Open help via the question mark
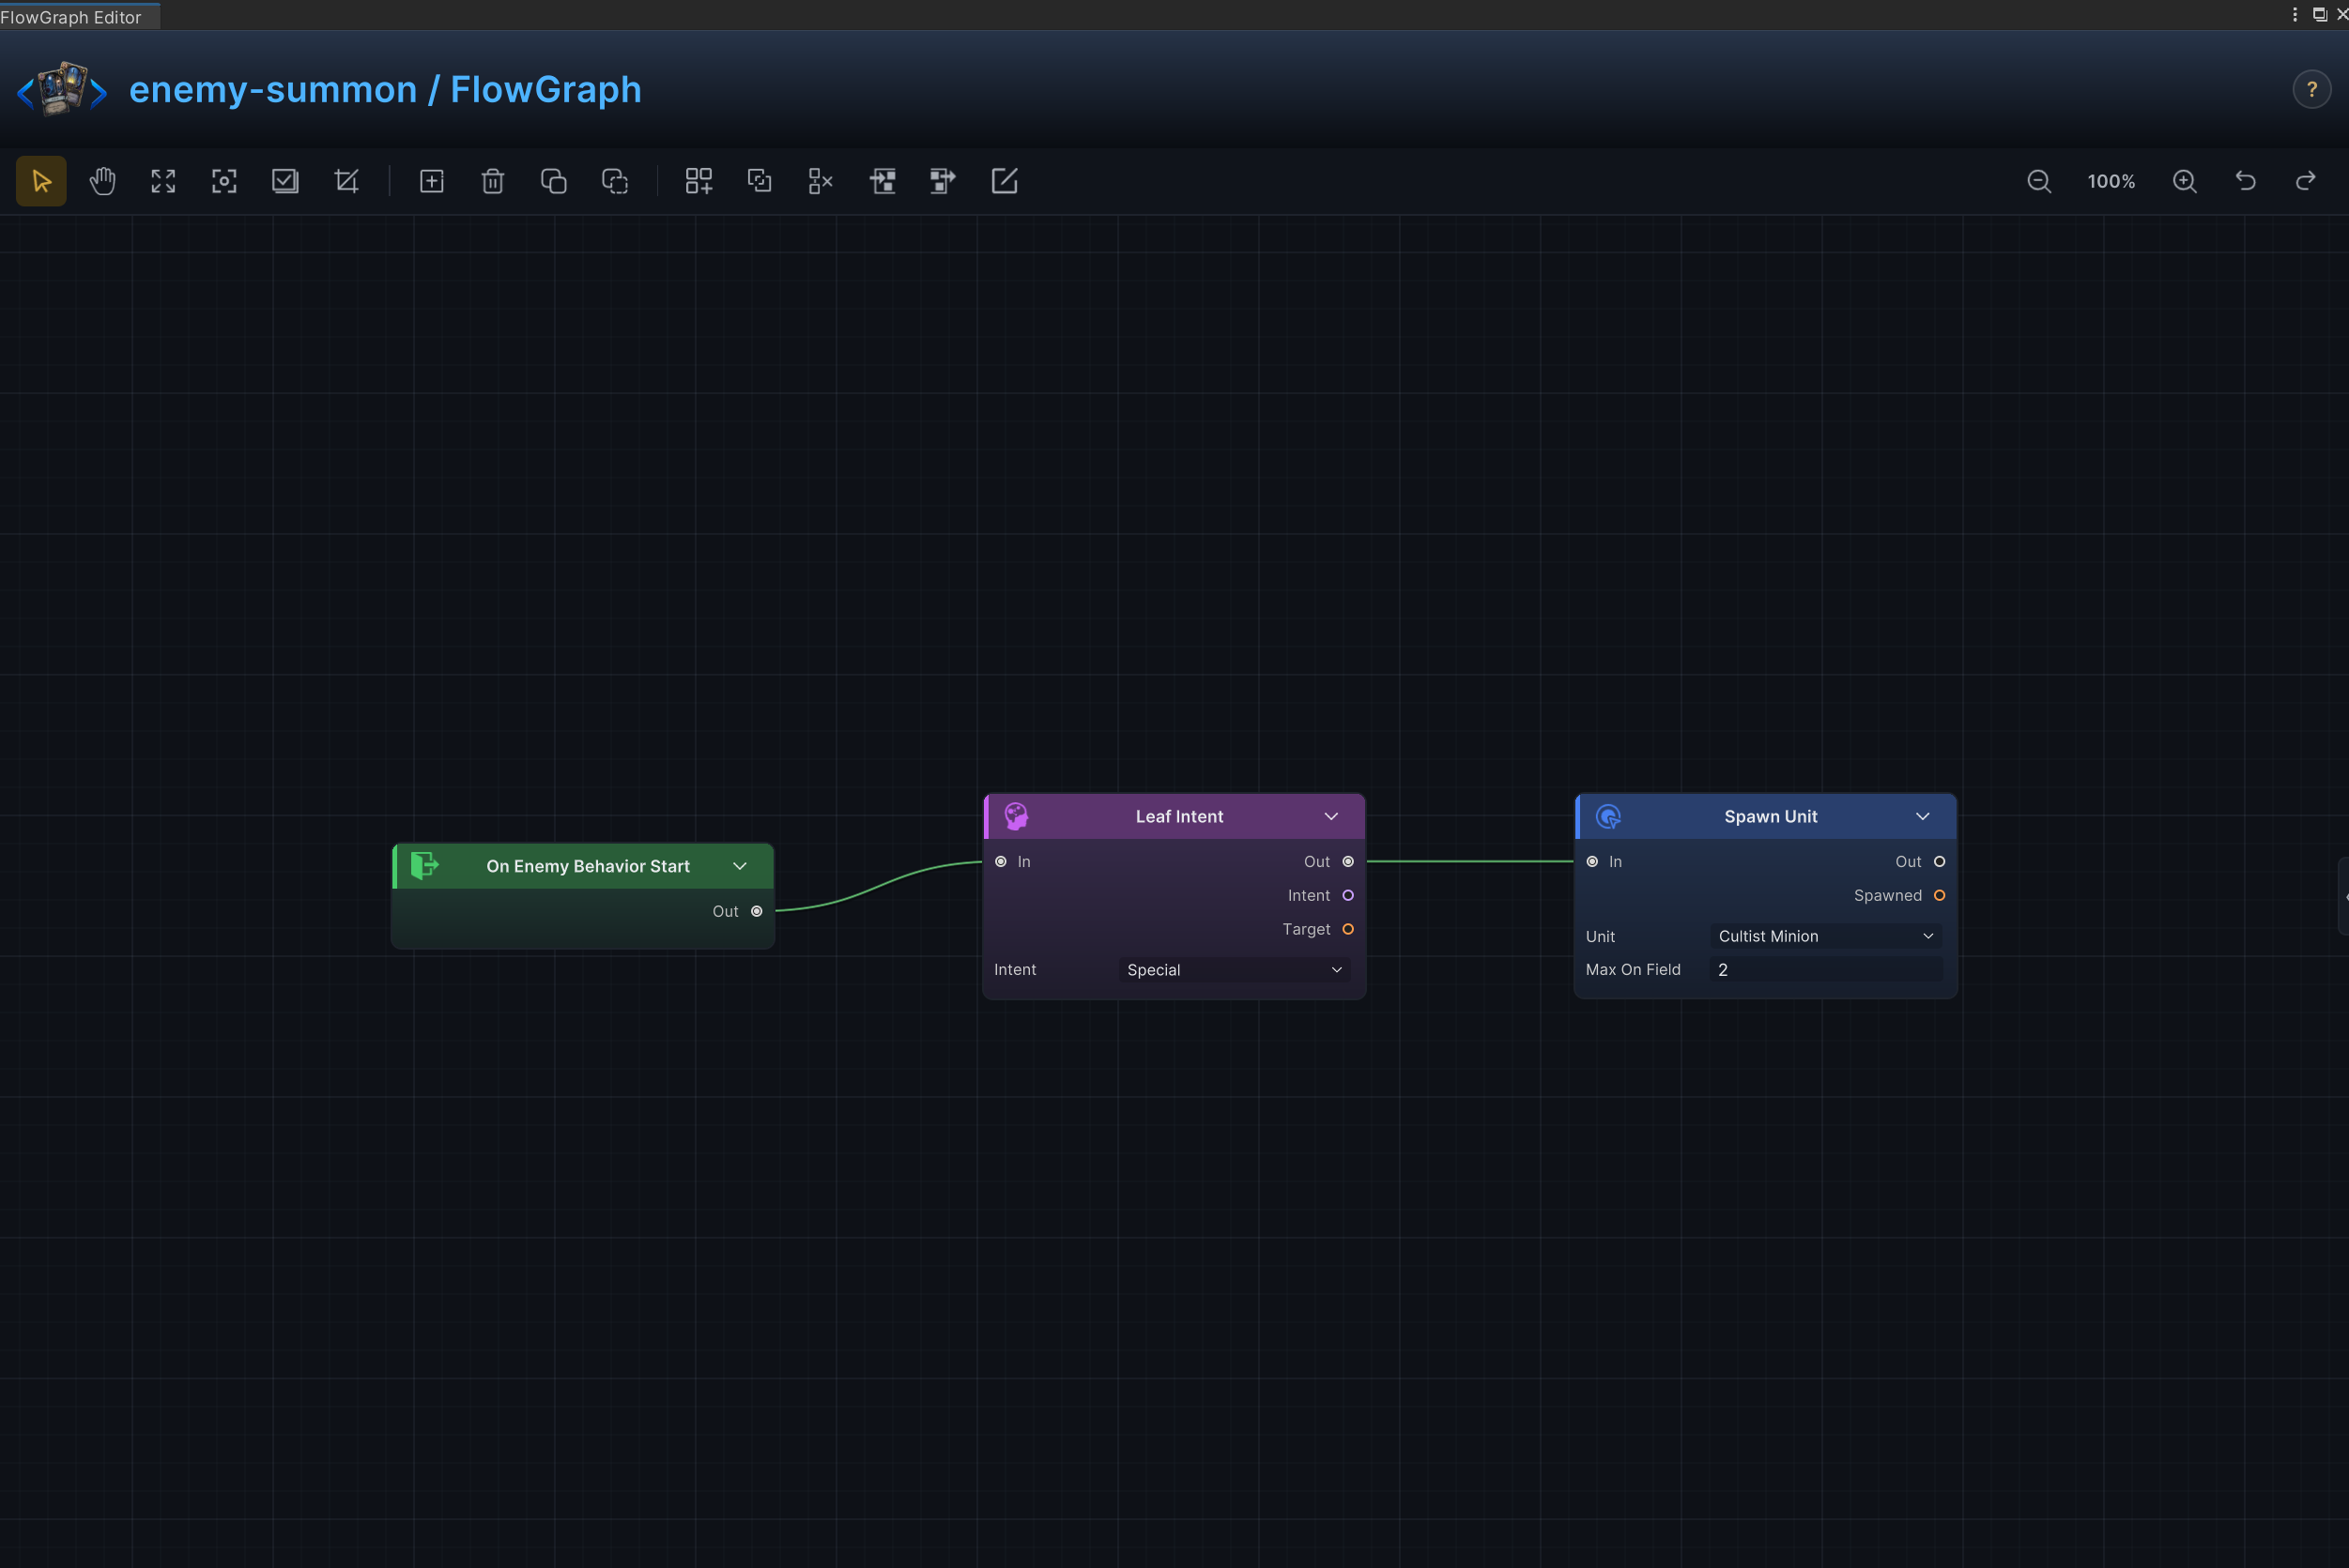2349x1568 pixels. click(2311, 90)
